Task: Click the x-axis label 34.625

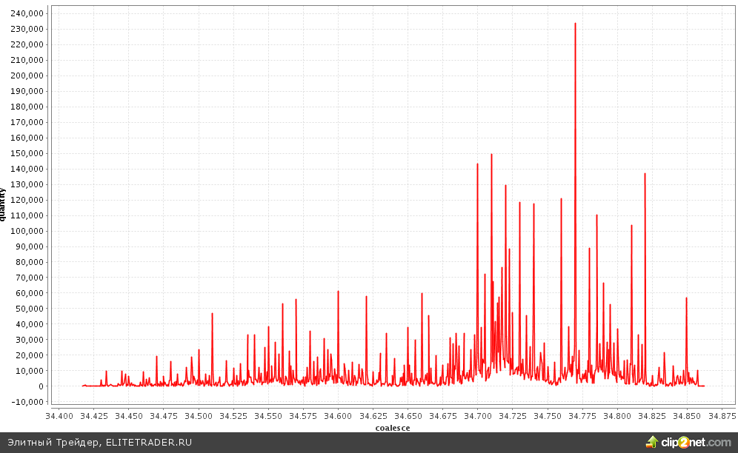Action: 373,416
